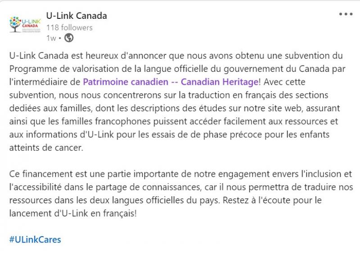Click the line starting "l'accessibilité dans le partage"
Viewport: 360px width, 255px height.
pyautogui.click(x=181, y=187)
